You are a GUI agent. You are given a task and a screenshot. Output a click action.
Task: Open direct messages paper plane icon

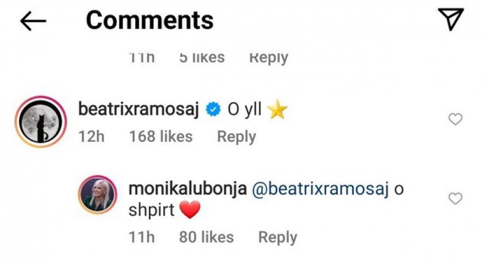[x=451, y=20]
